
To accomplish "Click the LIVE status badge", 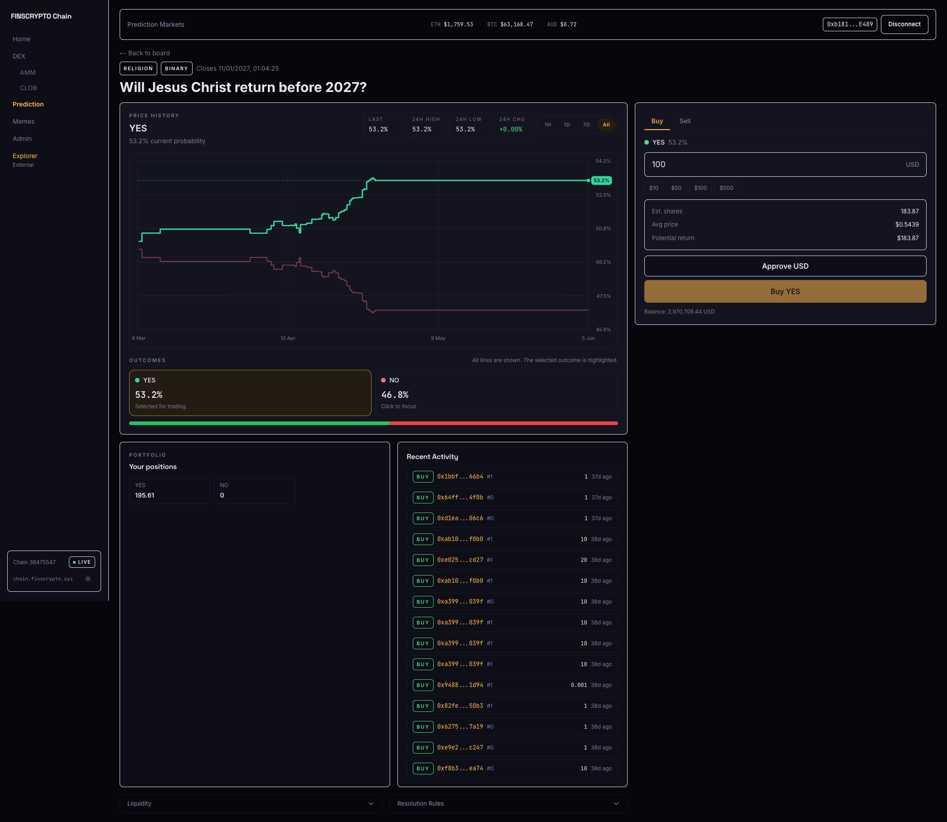I will click(x=82, y=562).
